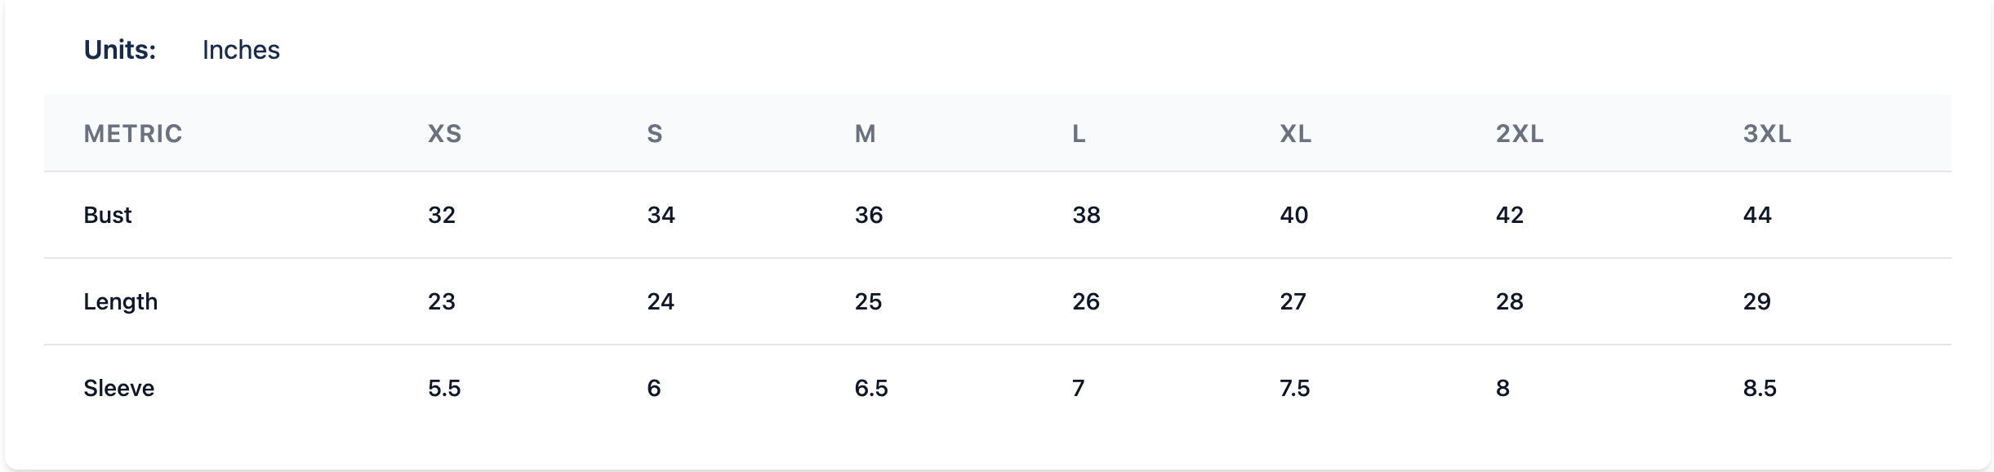Select the METRIC column header

coord(132,133)
